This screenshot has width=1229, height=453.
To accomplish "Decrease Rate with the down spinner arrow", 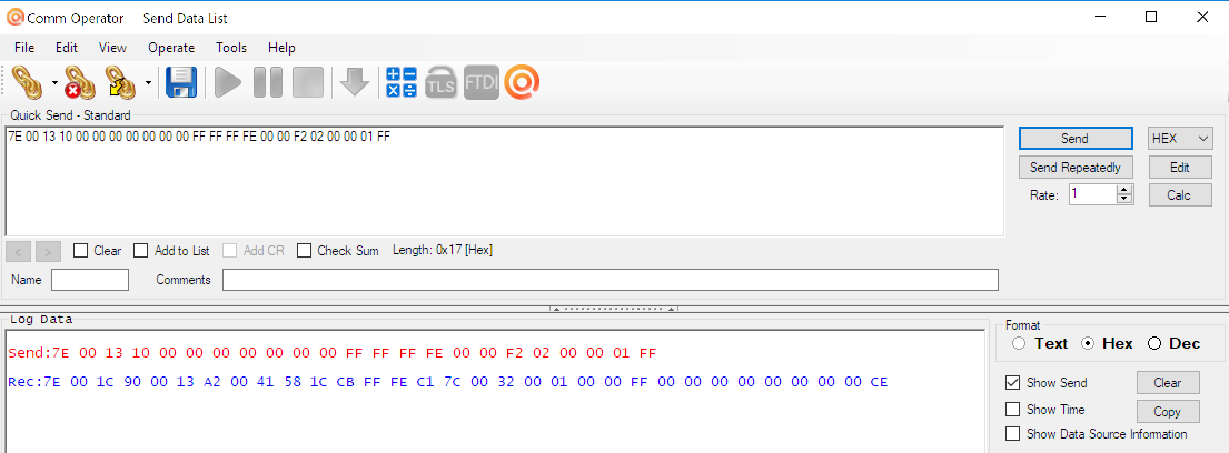I will click(x=1124, y=199).
